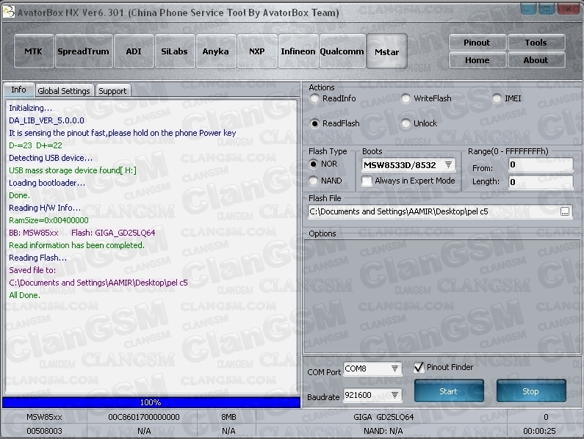Open the Support tab
Image resolution: width=584 pixels, height=439 pixels.
[x=113, y=91]
